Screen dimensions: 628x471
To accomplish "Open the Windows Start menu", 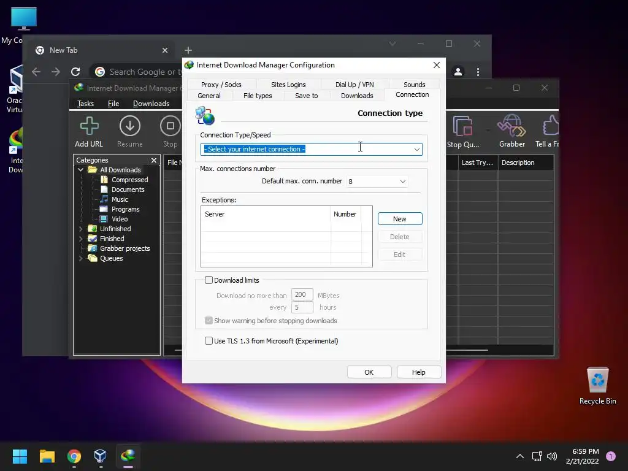I will pyautogui.click(x=20, y=456).
